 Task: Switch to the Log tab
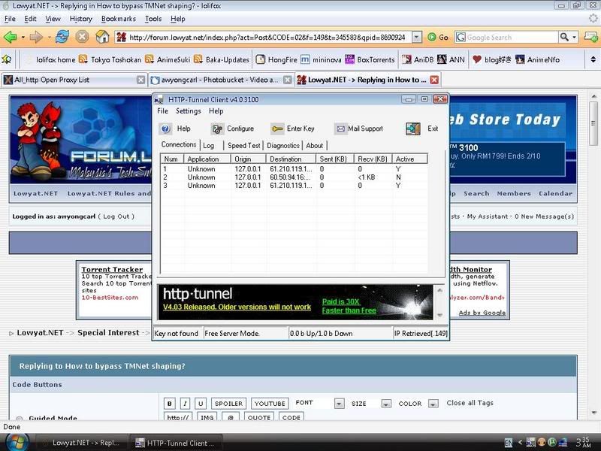(x=209, y=145)
